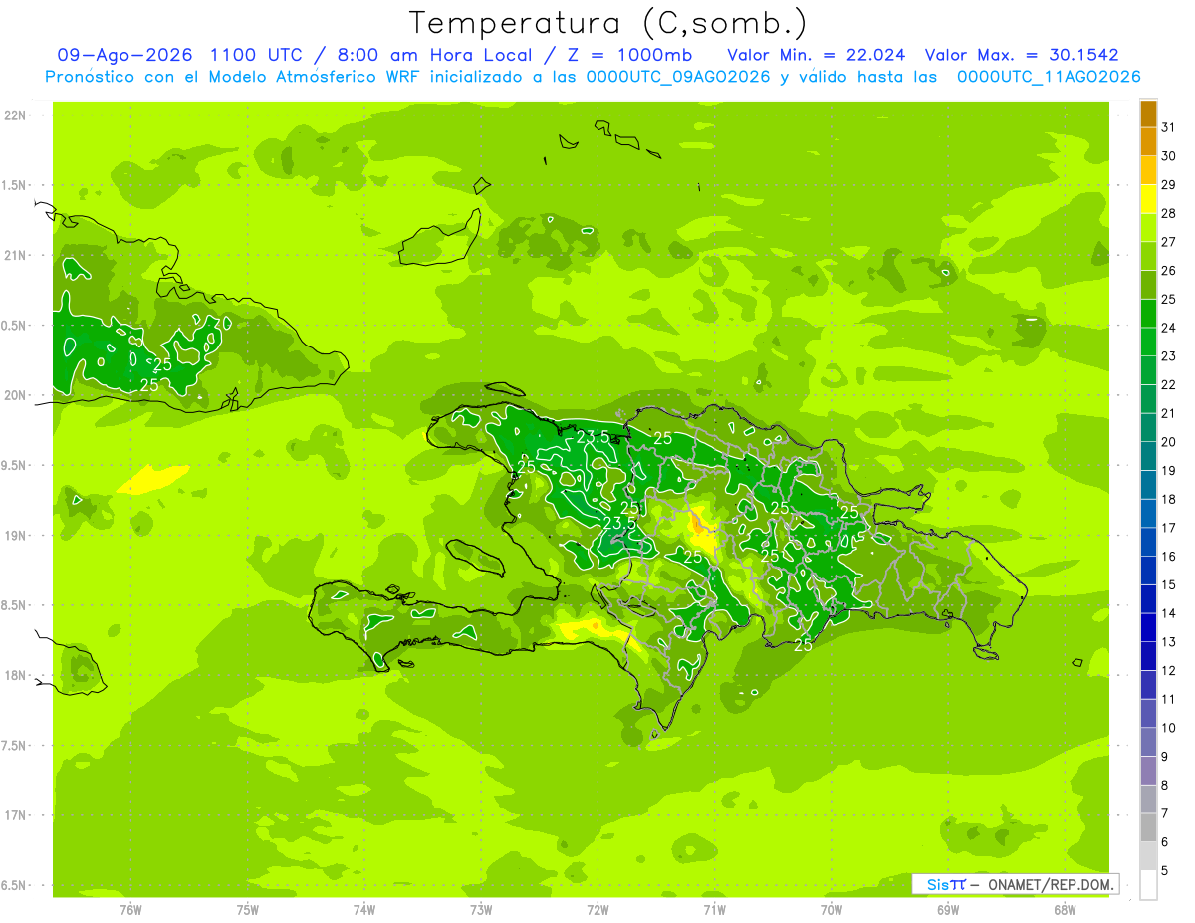This screenshot has height=923, width=1195.
Task: Click the 'SisTT' logo text in credit box
Action: click(946, 884)
